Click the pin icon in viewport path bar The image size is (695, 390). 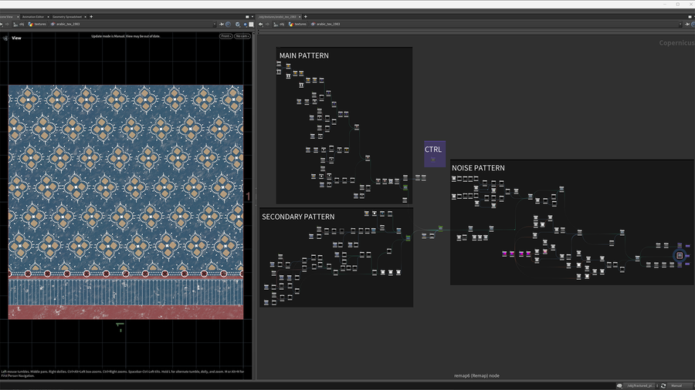(x=221, y=24)
